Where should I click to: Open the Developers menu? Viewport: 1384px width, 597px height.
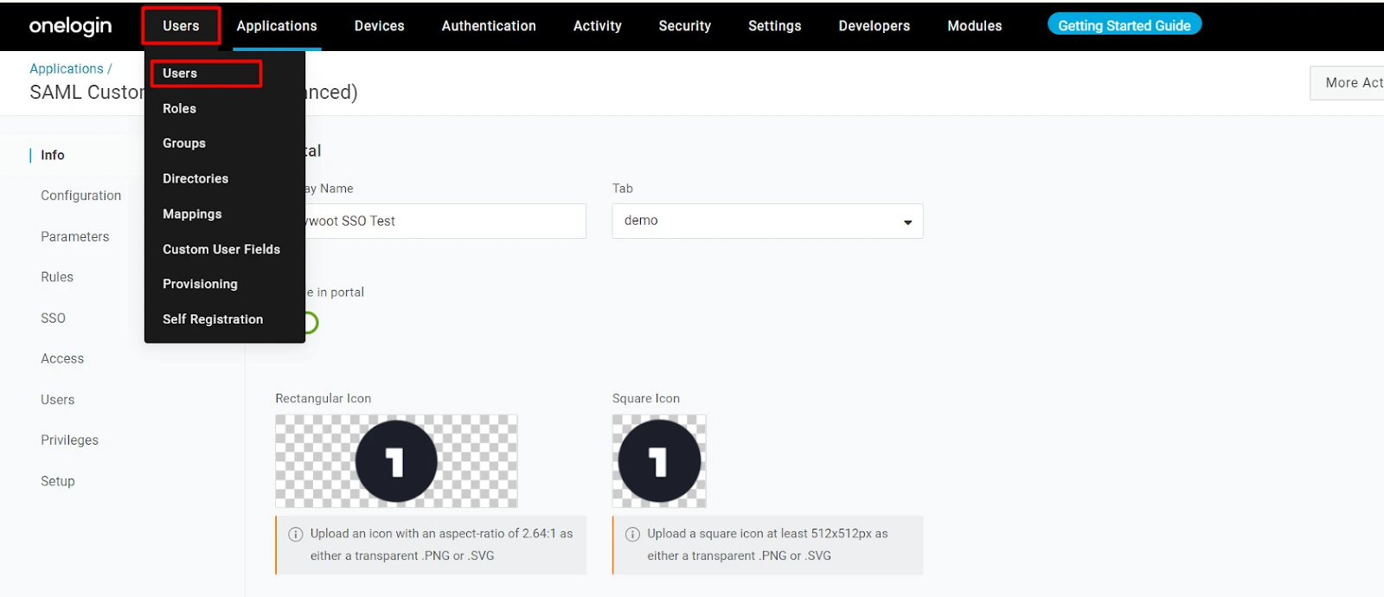tap(874, 26)
